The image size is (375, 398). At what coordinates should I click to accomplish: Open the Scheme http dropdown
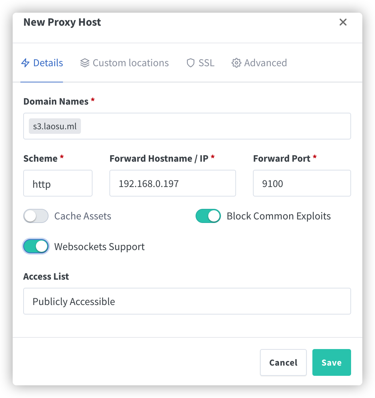(58, 183)
